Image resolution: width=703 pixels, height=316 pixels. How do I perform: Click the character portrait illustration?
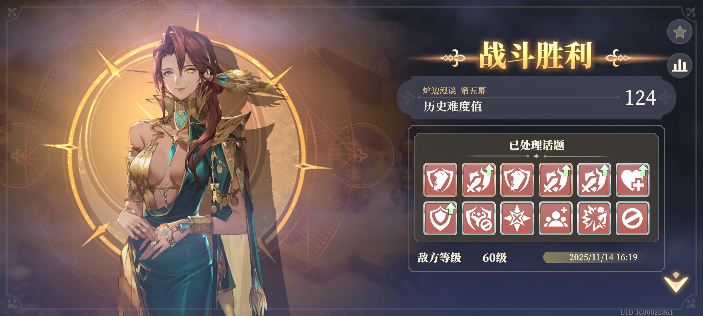193,170
